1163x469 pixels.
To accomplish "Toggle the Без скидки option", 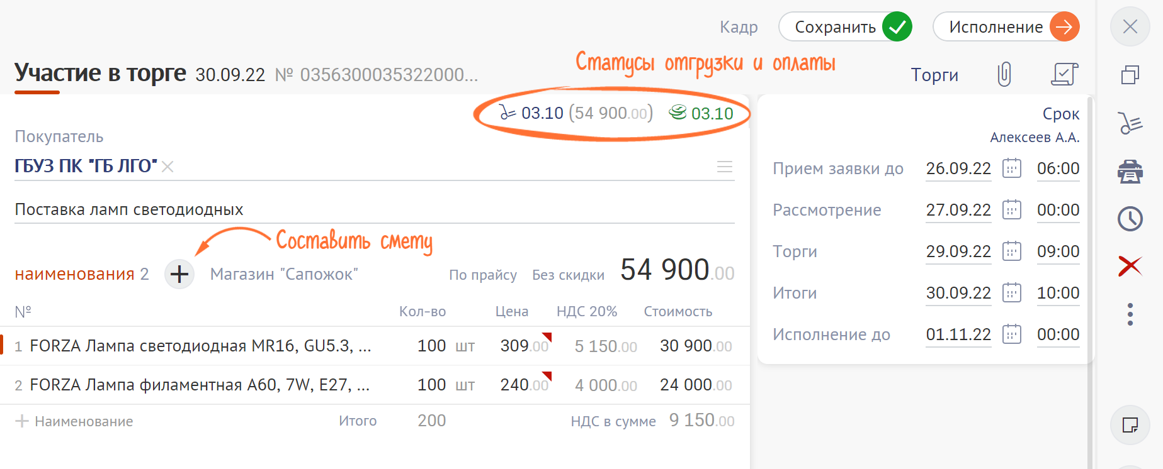I will pos(568,275).
